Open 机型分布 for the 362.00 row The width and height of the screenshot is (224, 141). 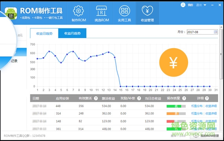pyautogui.click(x=197, y=113)
